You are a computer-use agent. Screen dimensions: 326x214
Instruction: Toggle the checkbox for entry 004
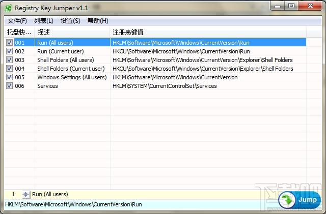point(9,69)
